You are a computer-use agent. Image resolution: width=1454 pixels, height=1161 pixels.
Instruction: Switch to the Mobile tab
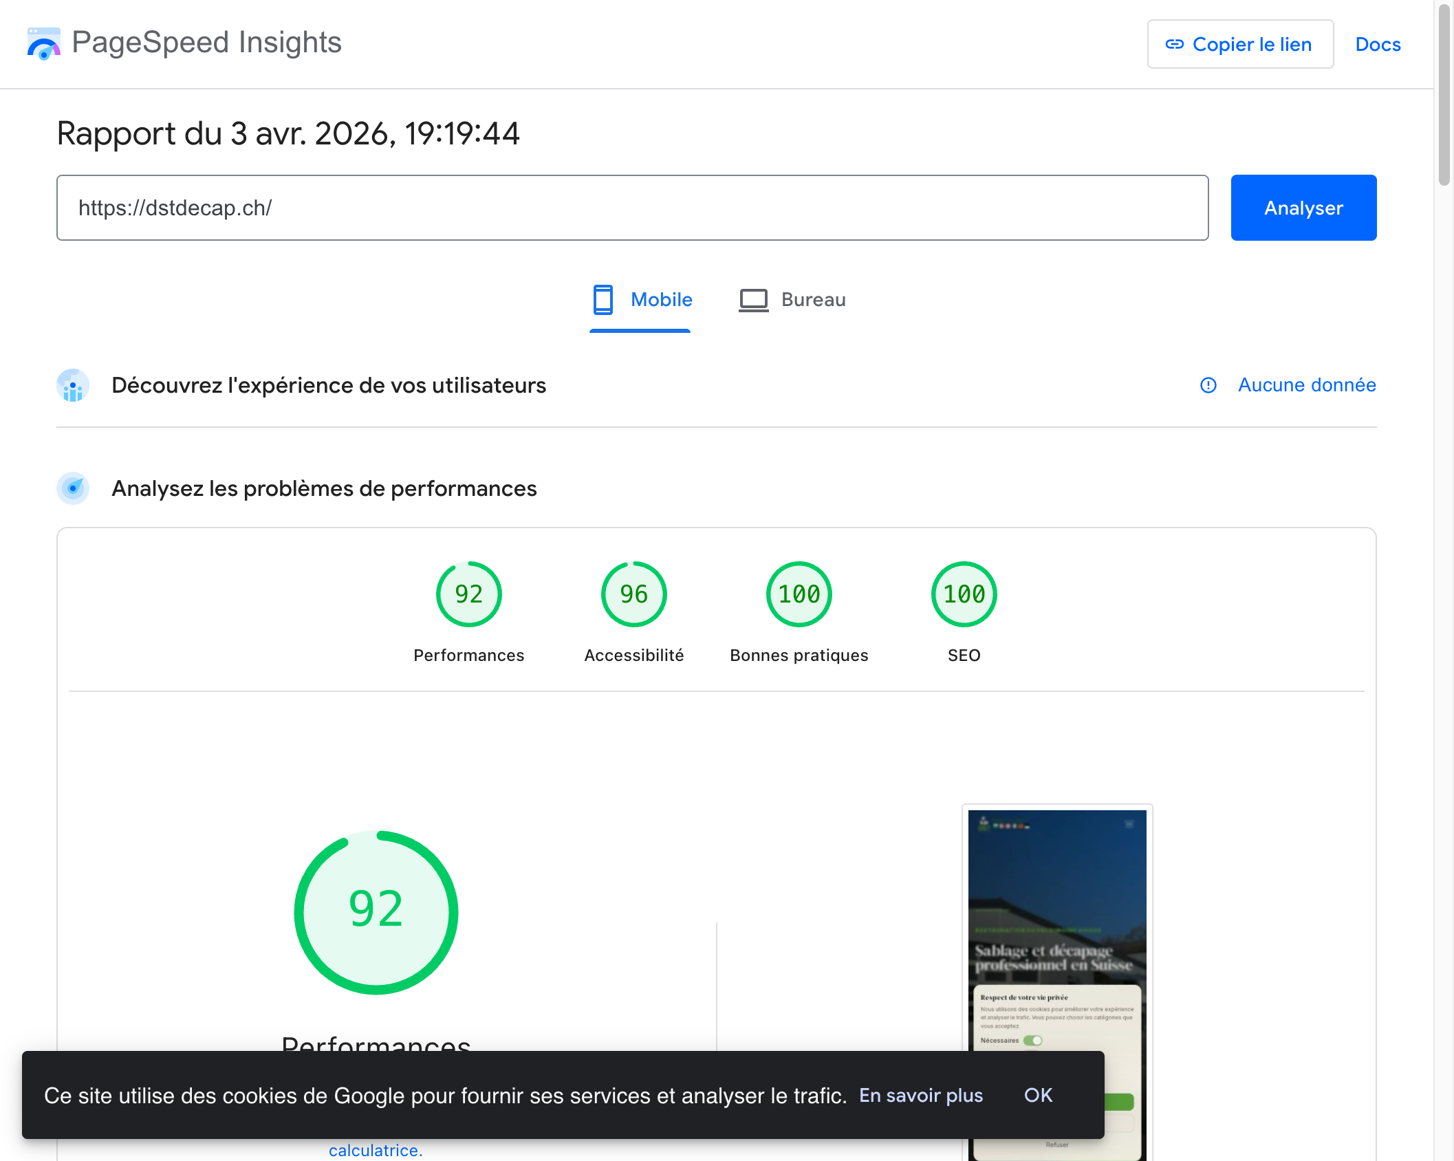click(641, 300)
